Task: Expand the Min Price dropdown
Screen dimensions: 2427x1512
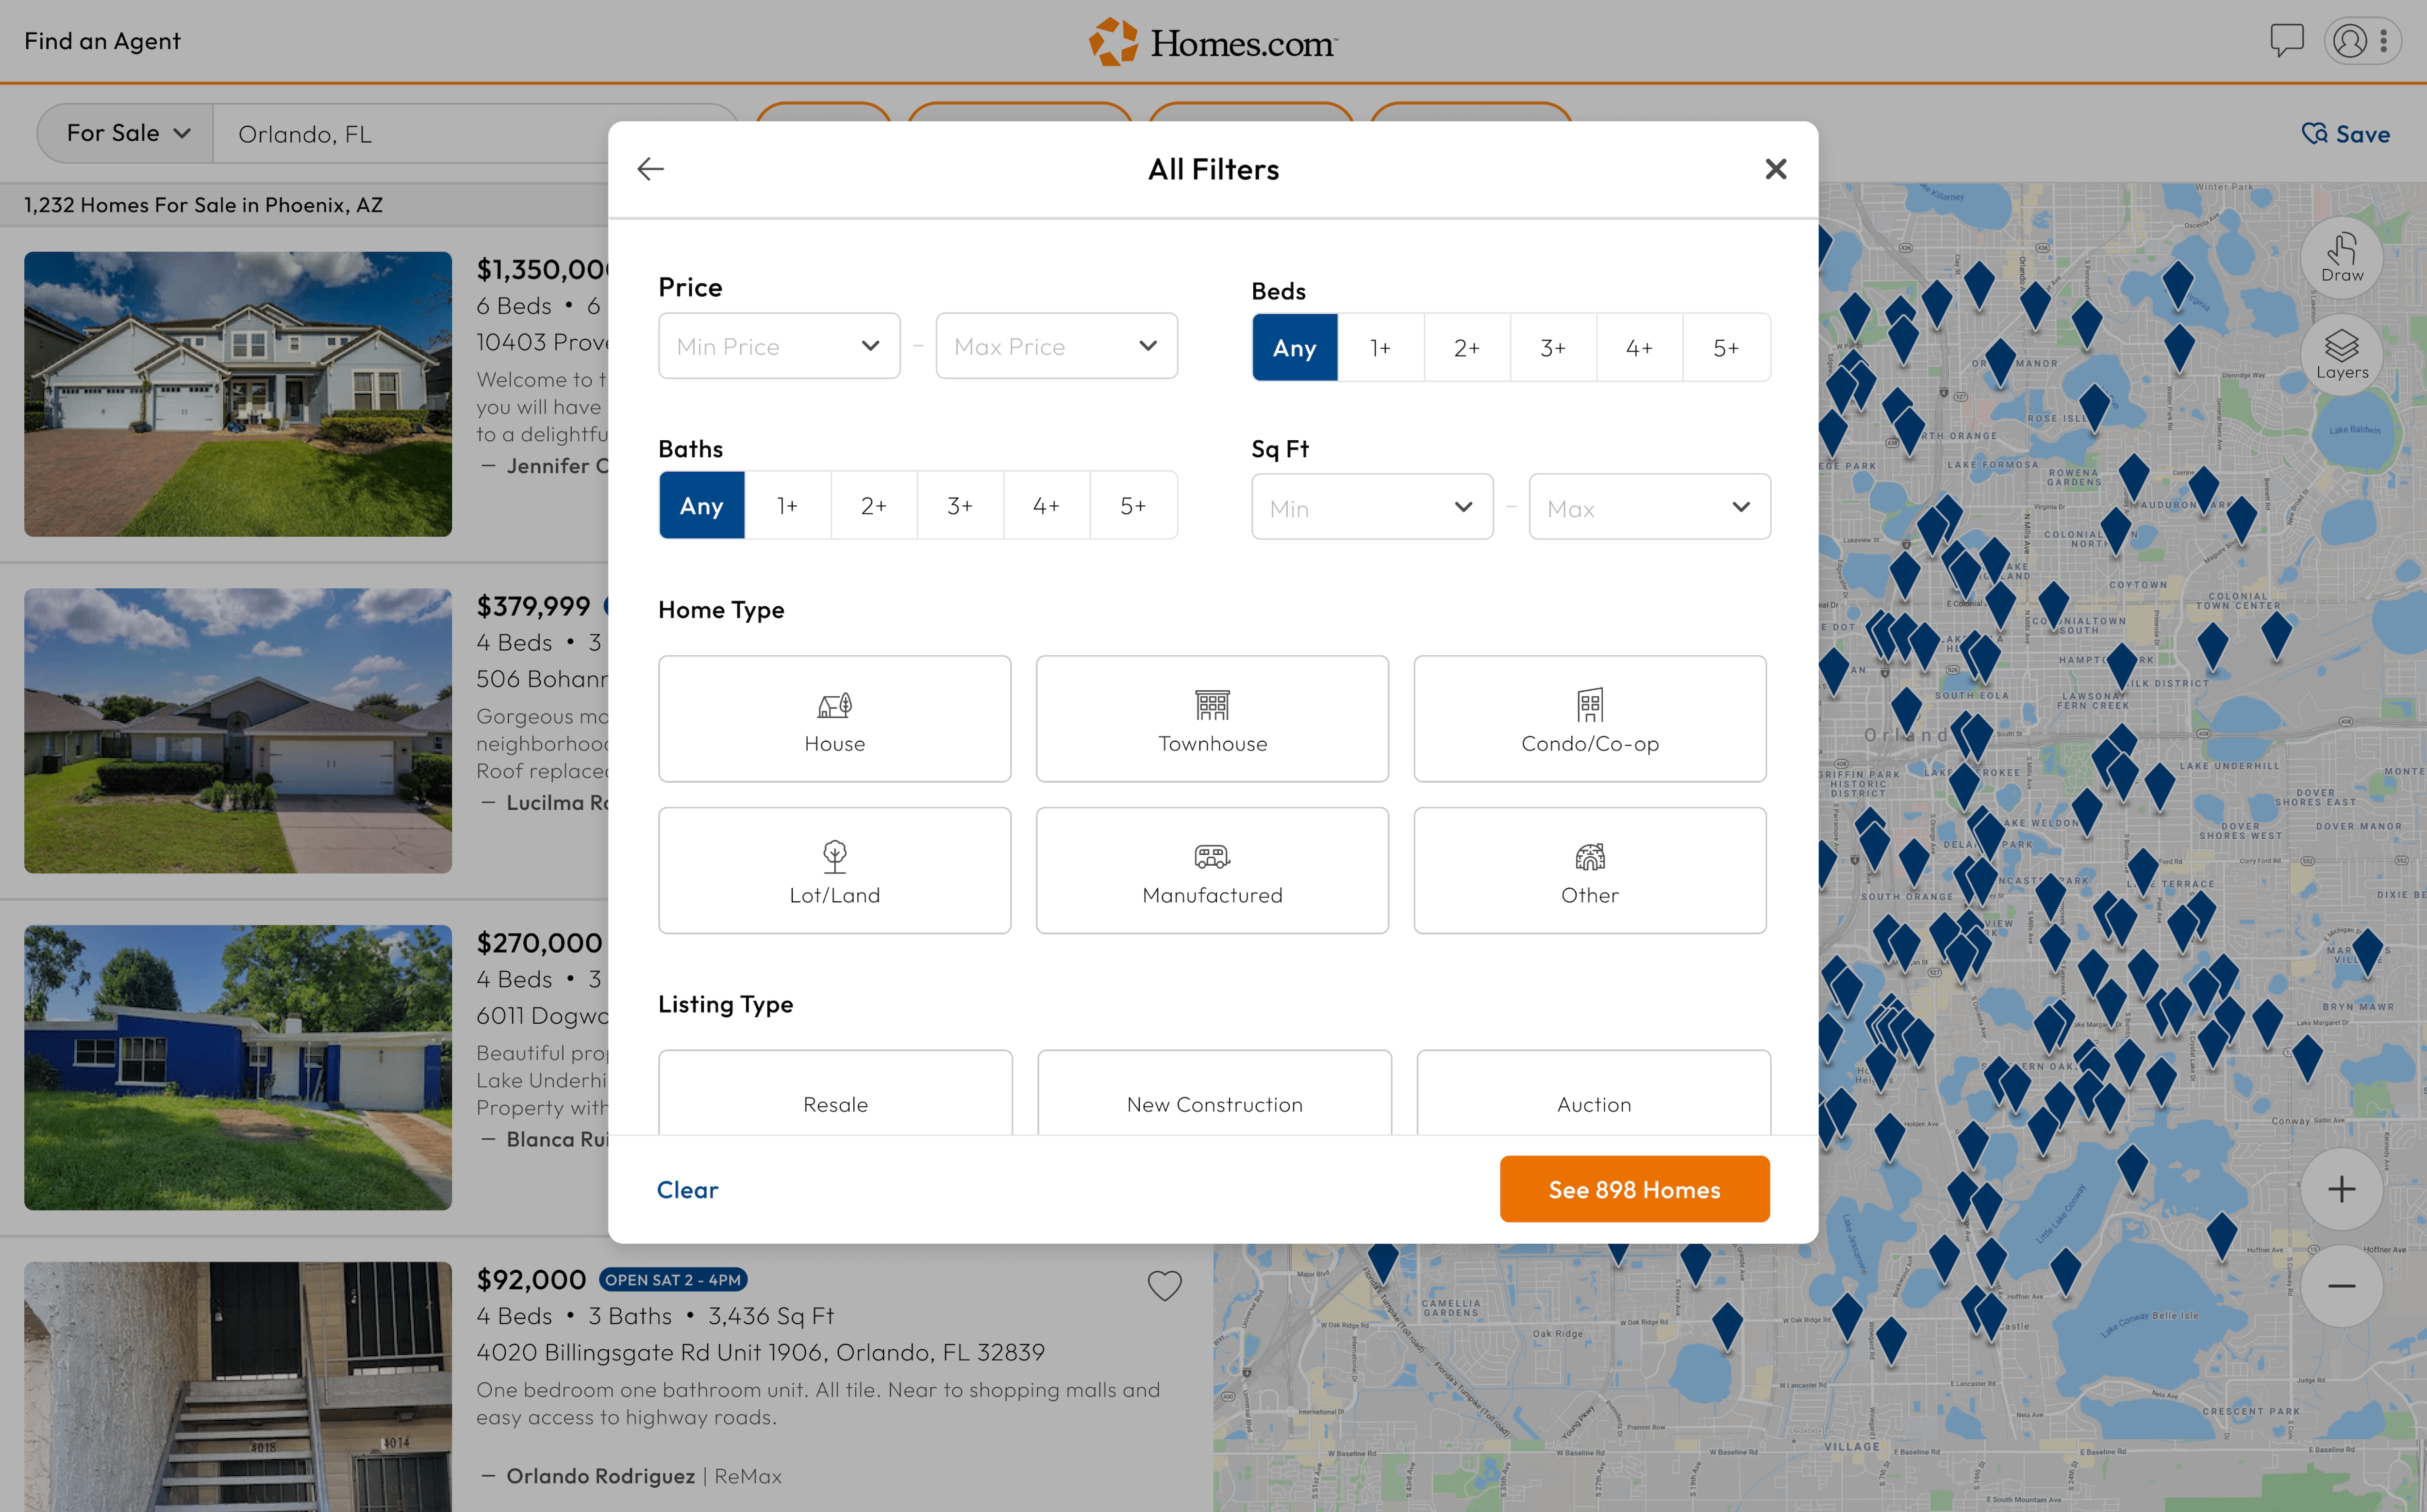Action: point(779,346)
